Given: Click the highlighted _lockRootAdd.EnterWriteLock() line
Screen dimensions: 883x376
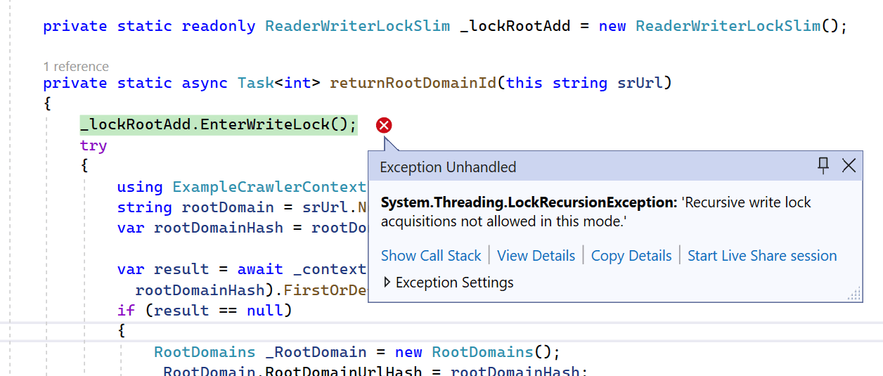Looking at the screenshot, I should [x=219, y=124].
